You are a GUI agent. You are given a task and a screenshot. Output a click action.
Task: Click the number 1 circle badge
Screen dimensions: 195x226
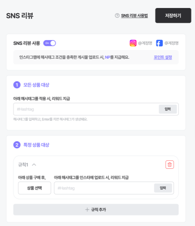[x=17, y=85]
